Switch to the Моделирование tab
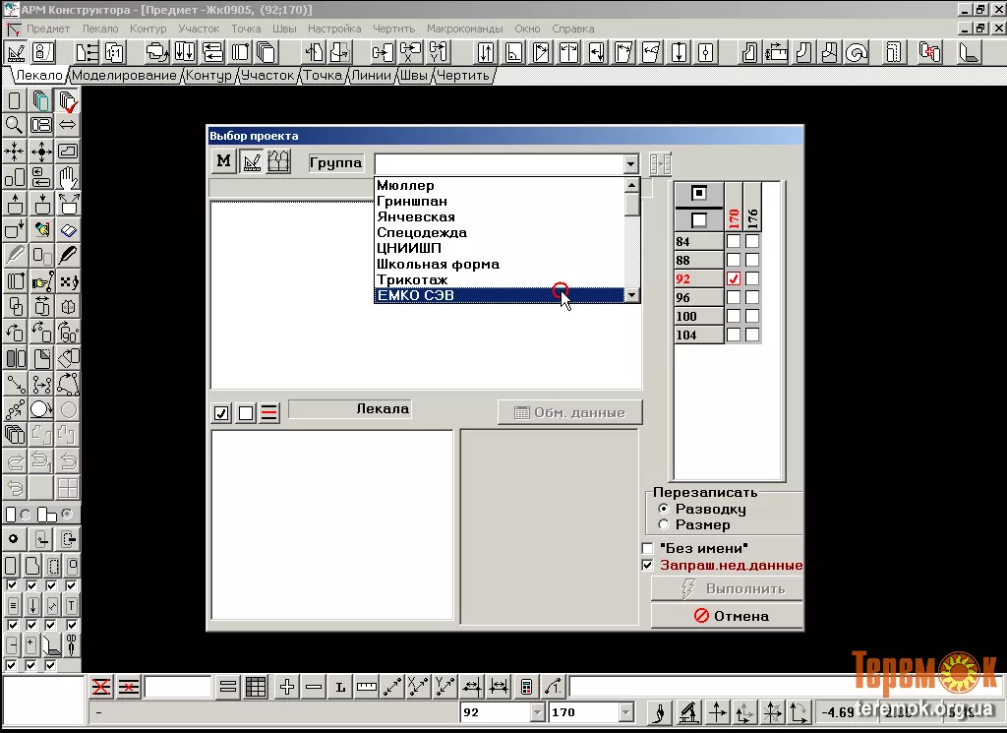 click(124, 75)
